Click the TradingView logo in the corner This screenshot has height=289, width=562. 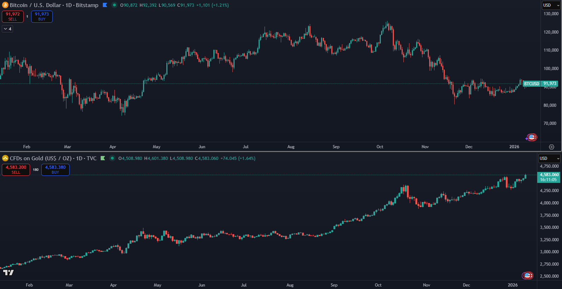8,272
